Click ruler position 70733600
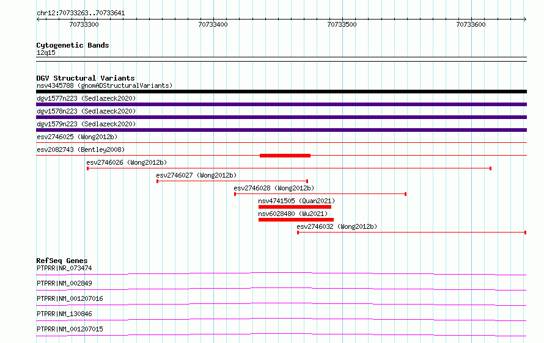544x343 pixels. 471,24
